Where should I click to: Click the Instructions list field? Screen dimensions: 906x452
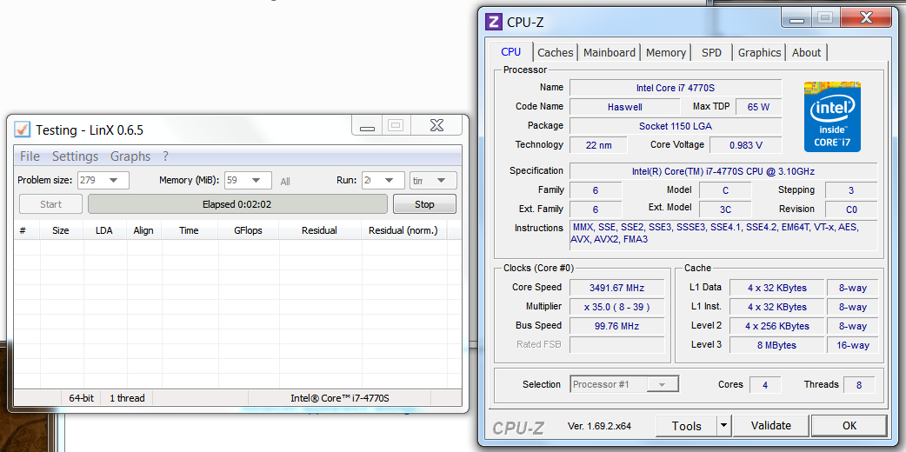[x=723, y=234]
